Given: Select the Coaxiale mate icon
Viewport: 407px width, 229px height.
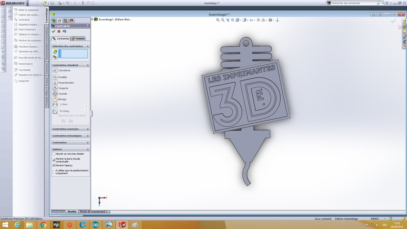Looking at the screenshot, I should 55,94.
